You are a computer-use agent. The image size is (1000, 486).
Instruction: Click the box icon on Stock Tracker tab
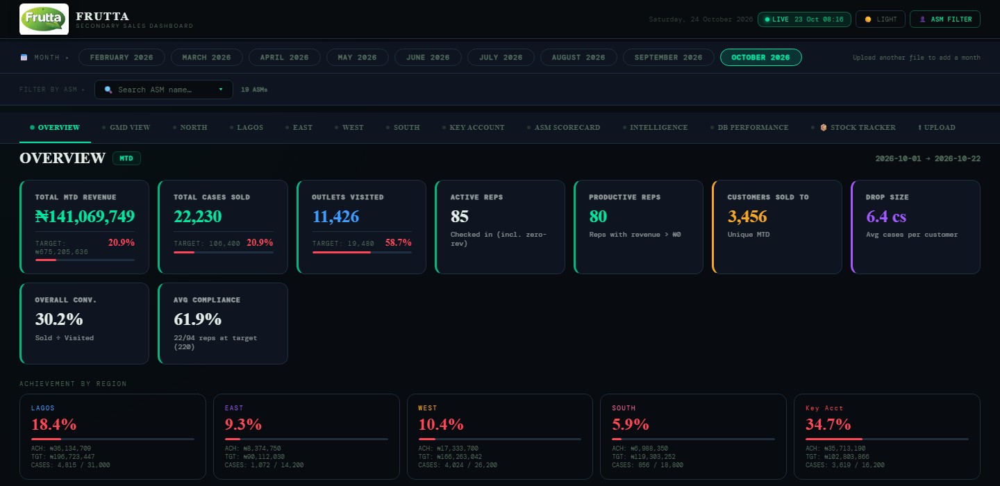[824, 128]
